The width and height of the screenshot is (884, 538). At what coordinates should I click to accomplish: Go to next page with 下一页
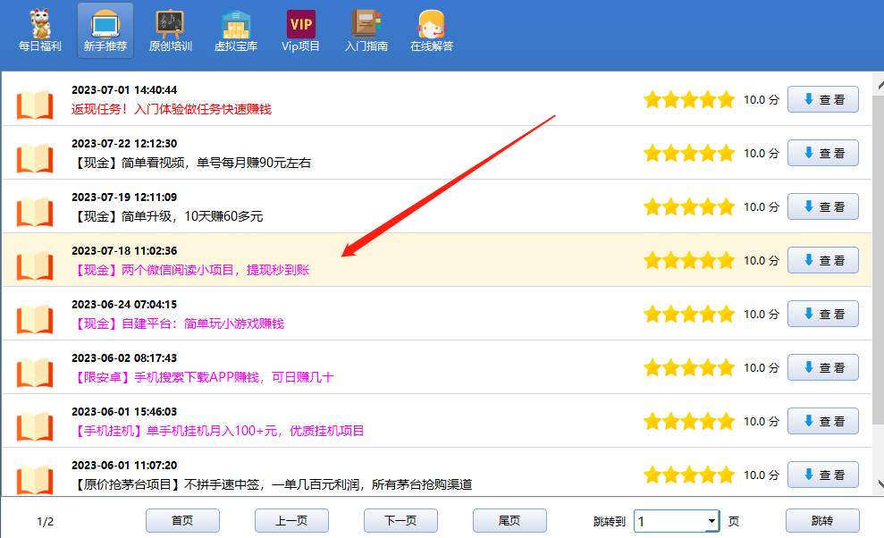[400, 520]
